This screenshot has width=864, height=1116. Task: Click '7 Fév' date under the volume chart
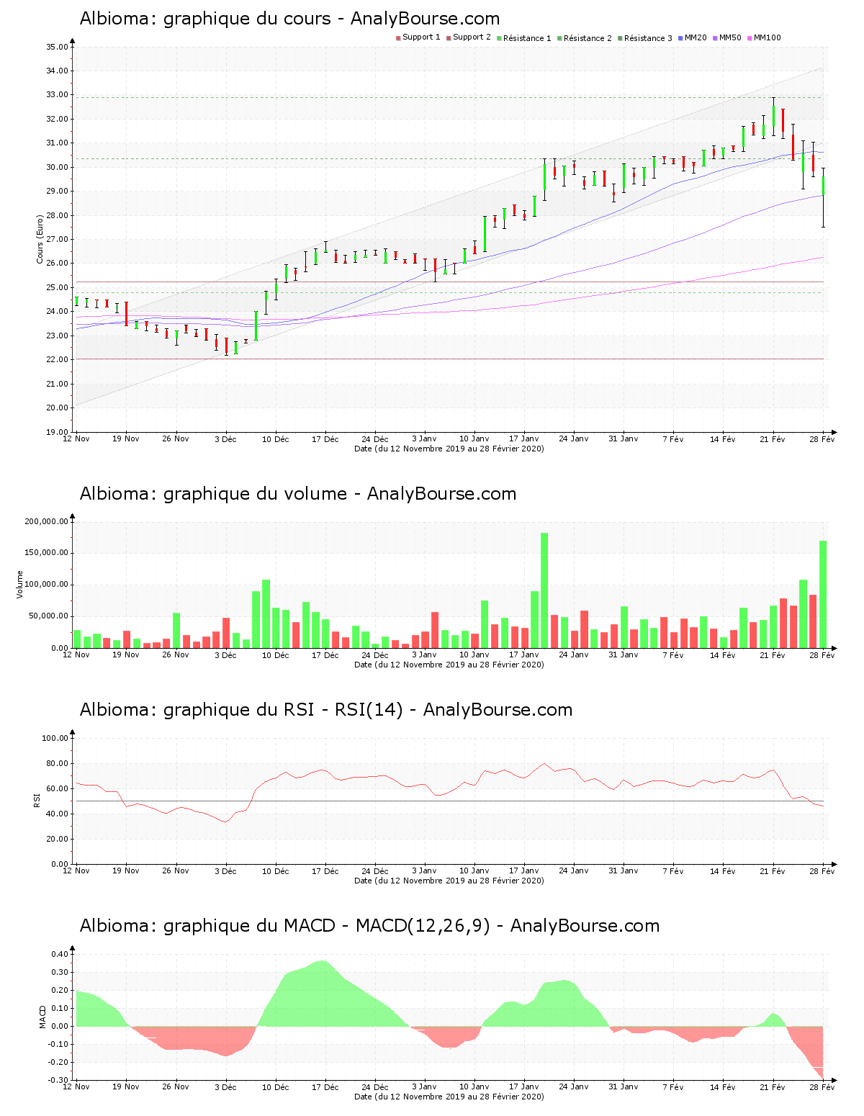point(672,655)
